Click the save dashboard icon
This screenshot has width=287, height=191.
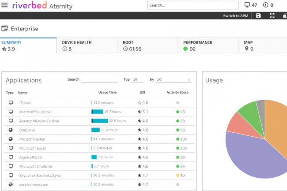pyautogui.click(x=258, y=16)
